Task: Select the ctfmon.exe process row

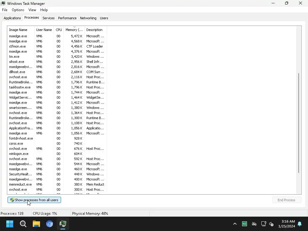Action: [x=57, y=46]
